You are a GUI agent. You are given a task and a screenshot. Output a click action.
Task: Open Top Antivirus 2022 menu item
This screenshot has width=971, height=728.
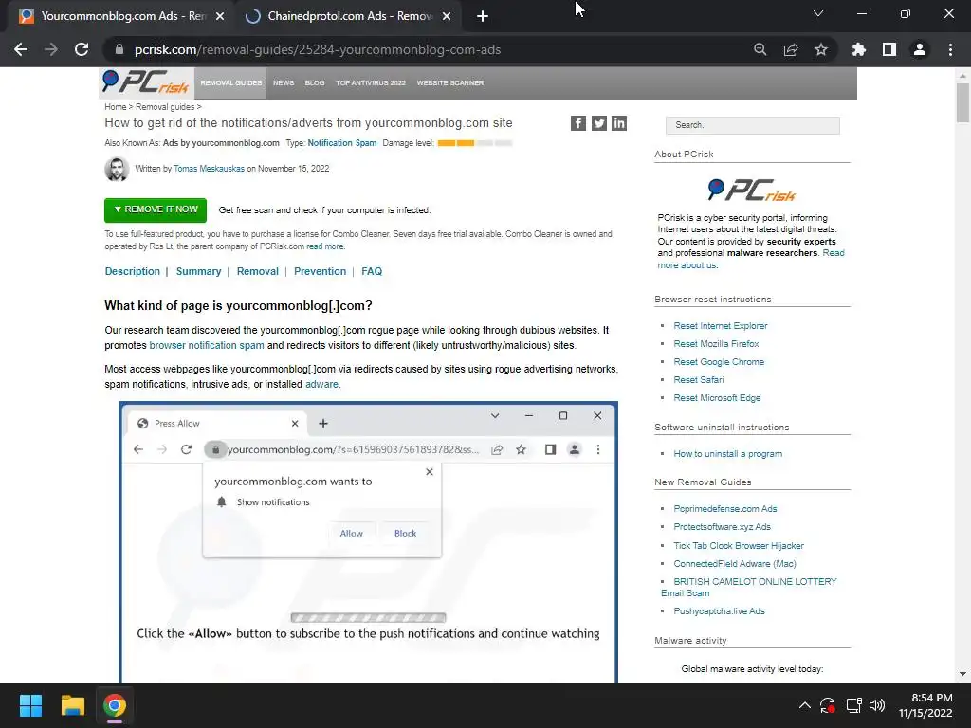click(x=371, y=83)
